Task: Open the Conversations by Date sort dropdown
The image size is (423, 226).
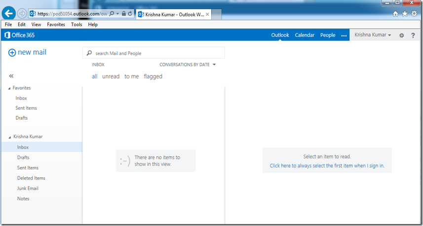Action: (188, 65)
